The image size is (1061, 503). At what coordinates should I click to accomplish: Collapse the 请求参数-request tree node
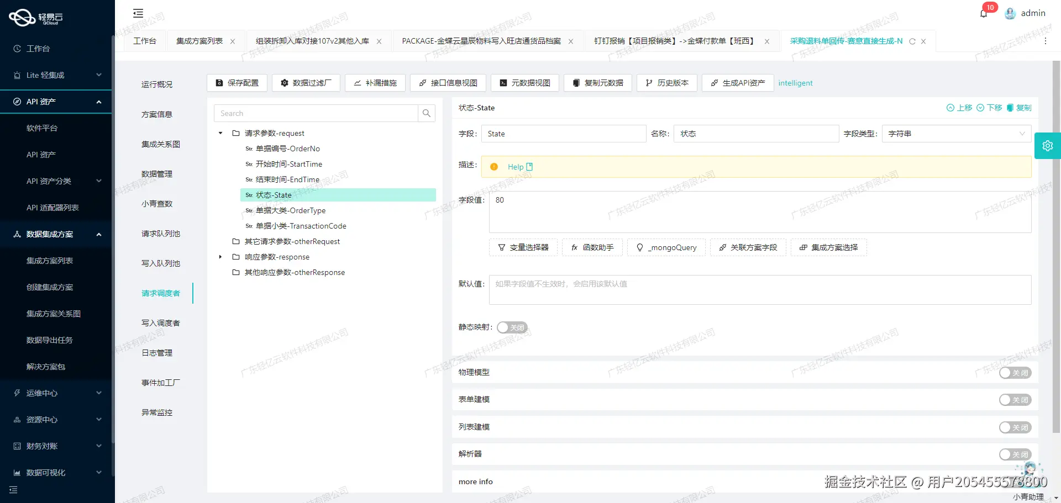pos(220,133)
